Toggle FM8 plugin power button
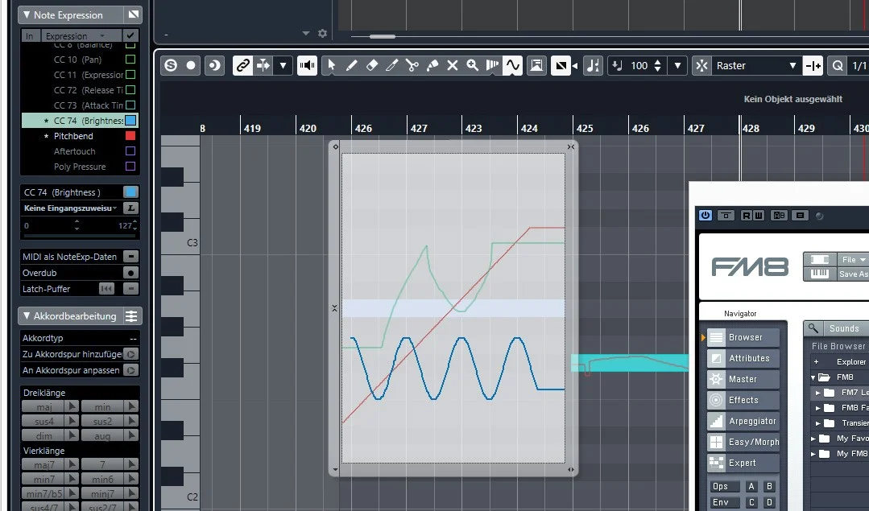869x511 pixels. point(705,216)
